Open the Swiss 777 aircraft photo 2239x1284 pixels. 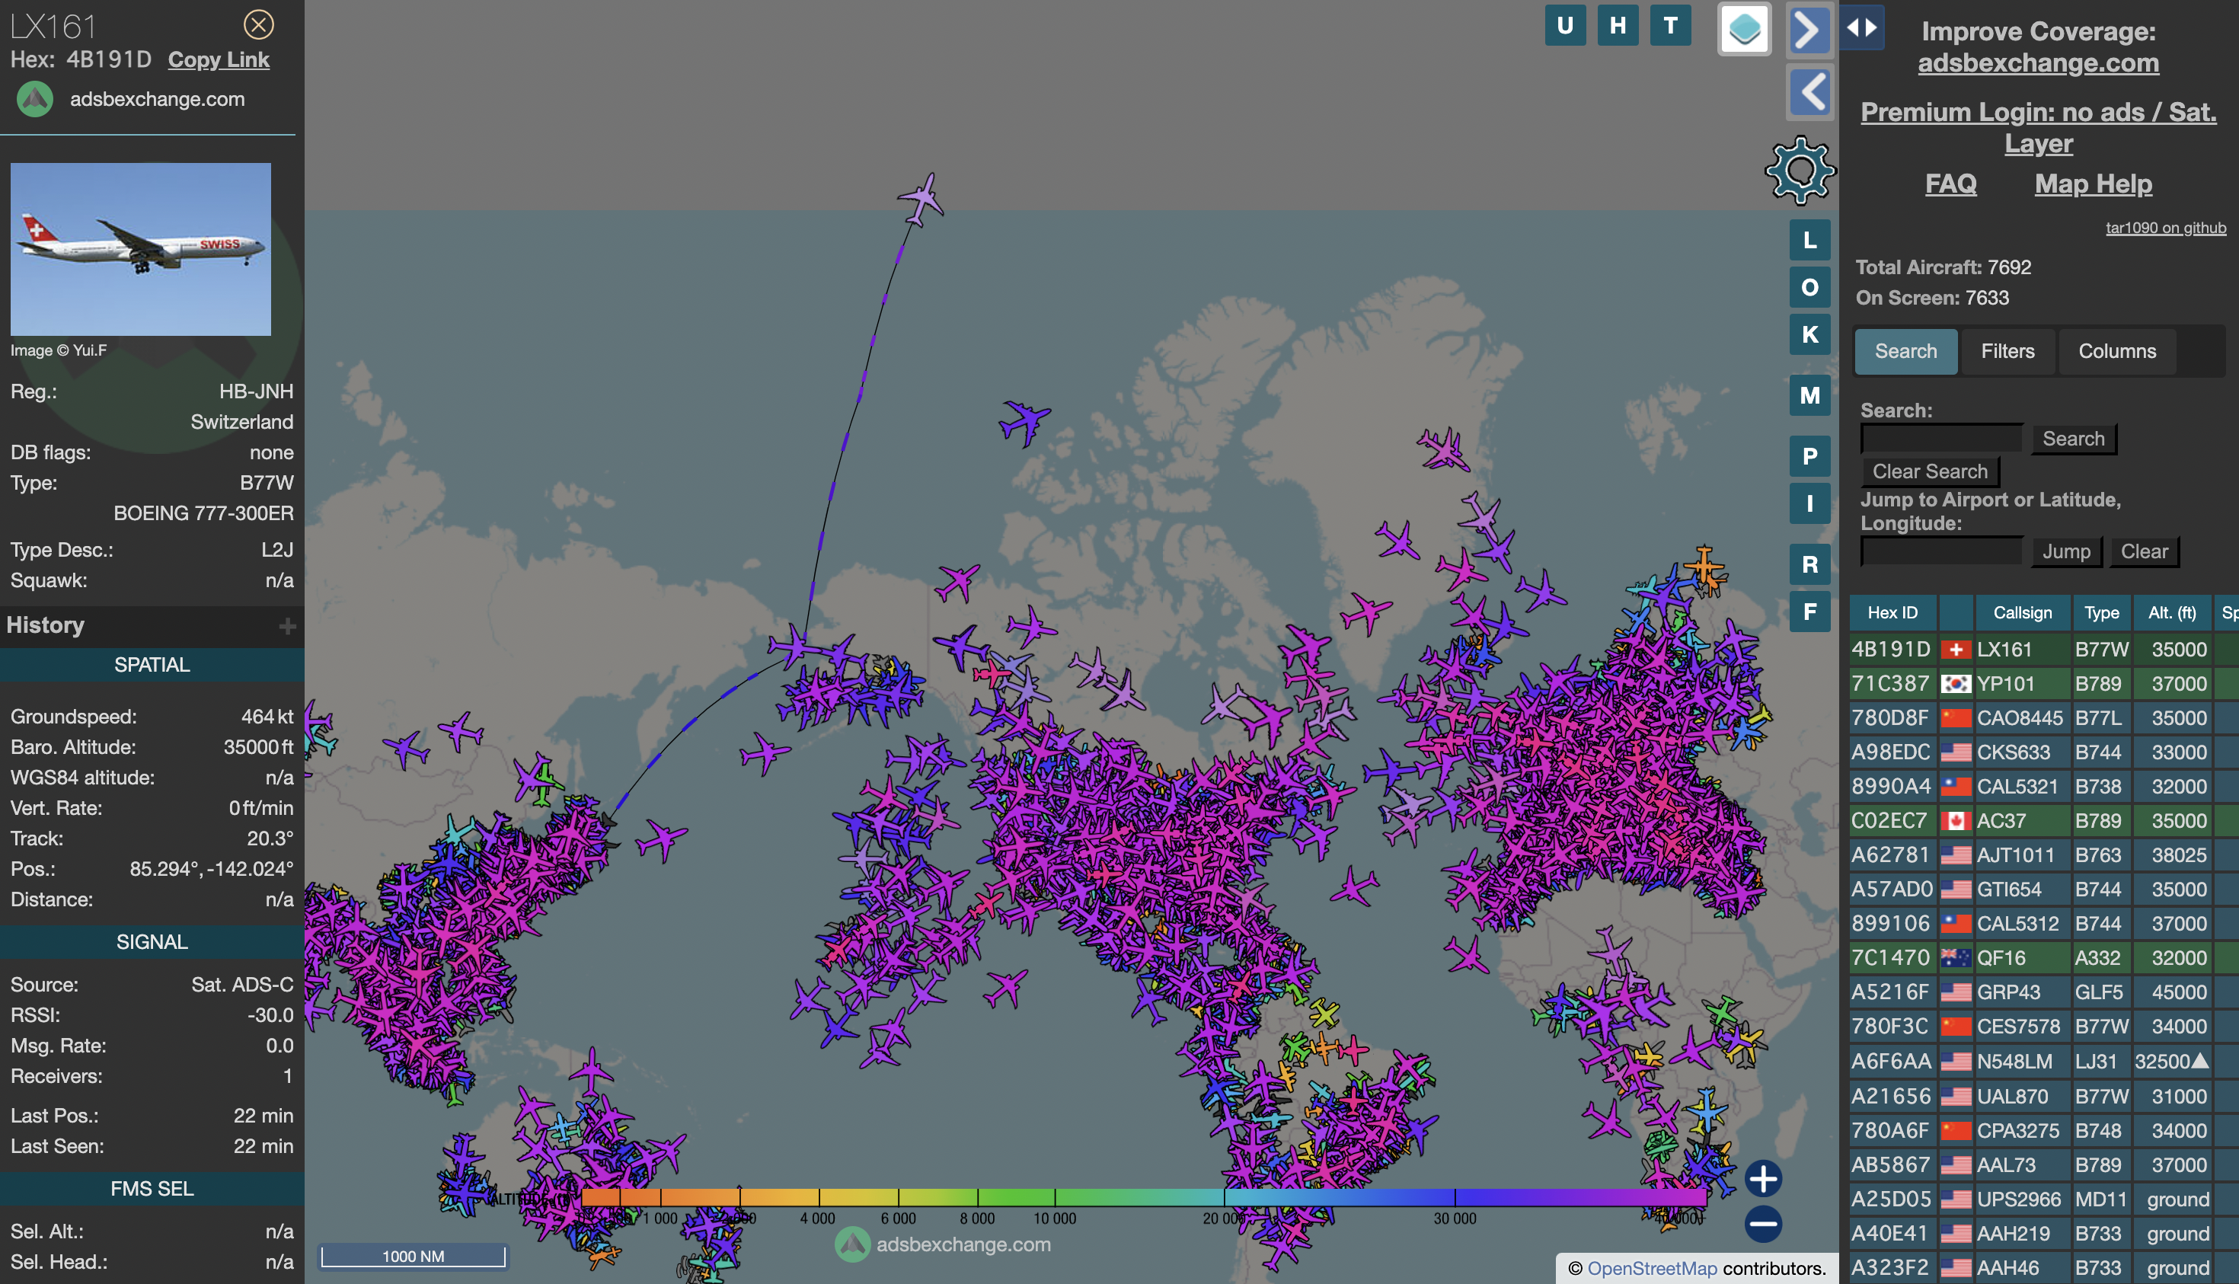tap(140, 249)
